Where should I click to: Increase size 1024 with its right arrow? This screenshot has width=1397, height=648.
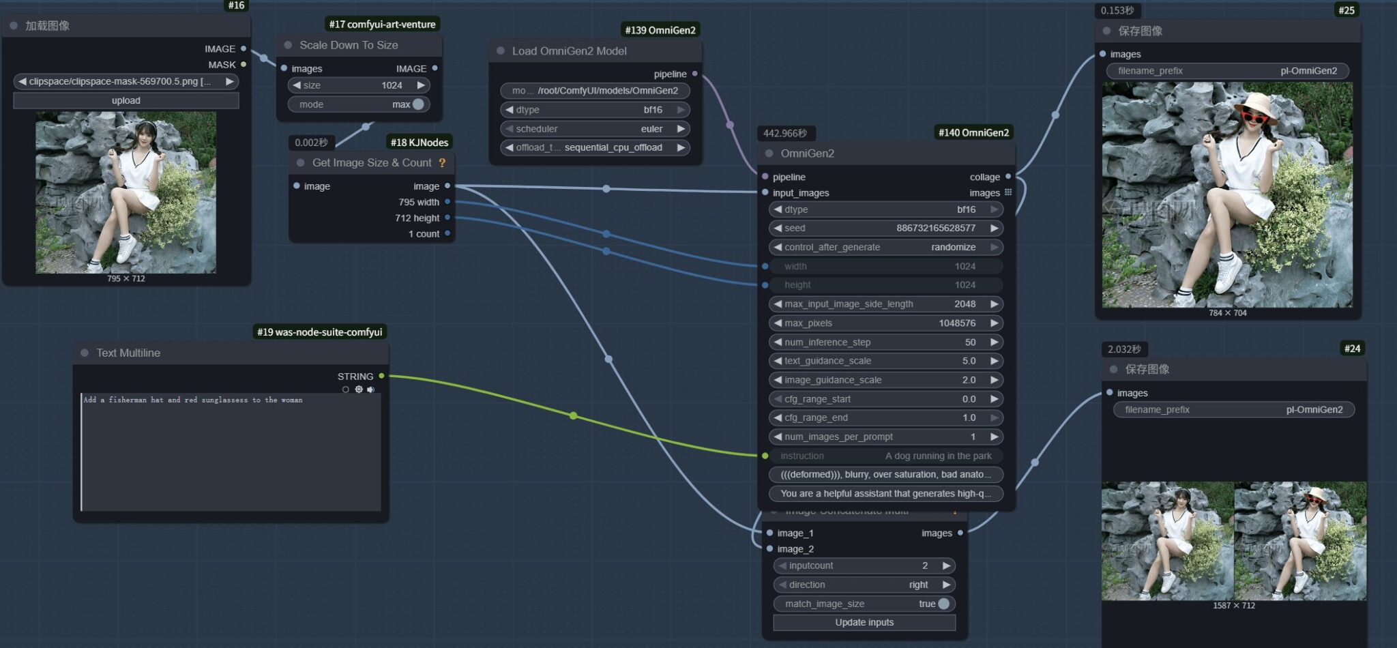pos(422,85)
